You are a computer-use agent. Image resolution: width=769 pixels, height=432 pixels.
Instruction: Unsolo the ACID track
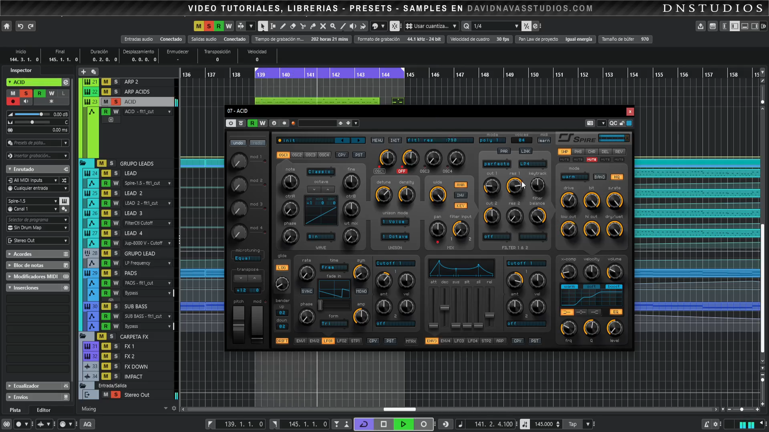pyautogui.click(x=116, y=102)
